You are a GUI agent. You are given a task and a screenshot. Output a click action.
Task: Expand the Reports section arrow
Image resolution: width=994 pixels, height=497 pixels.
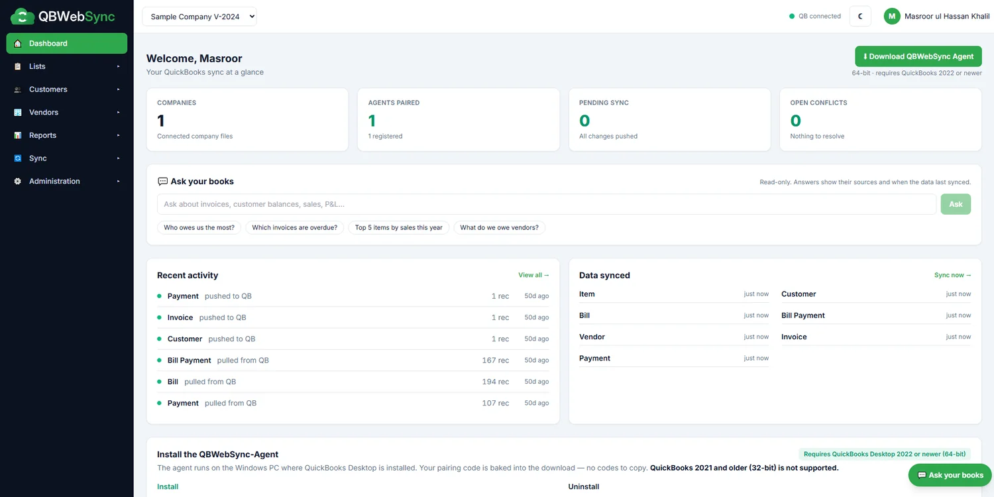click(x=119, y=135)
